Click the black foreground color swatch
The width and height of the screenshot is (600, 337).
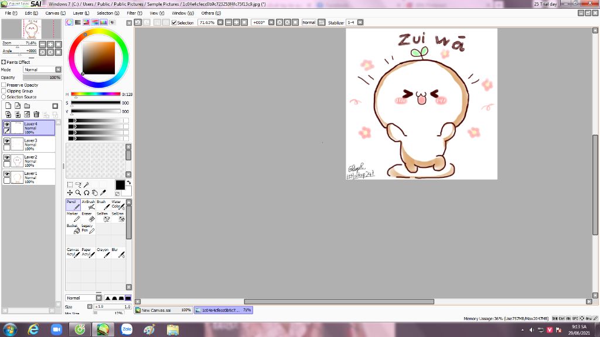(x=120, y=185)
